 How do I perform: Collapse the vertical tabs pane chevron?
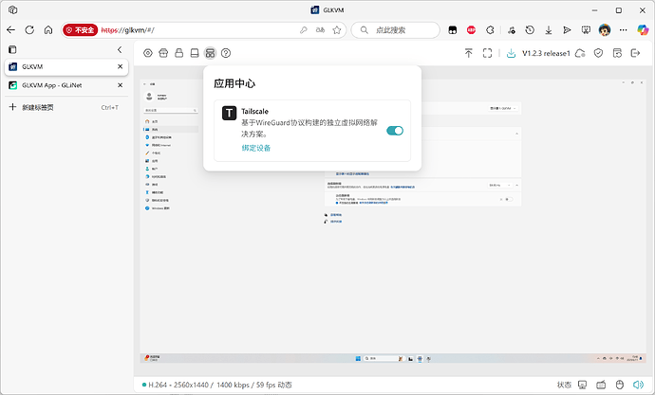120,49
